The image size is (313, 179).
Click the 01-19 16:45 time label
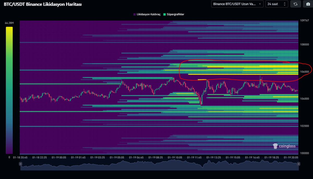pyautogui.click(x=252, y=157)
